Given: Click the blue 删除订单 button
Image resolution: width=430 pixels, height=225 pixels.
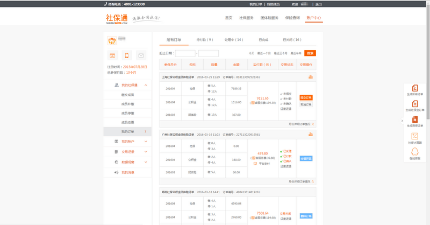Looking at the screenshot, I should 306,216.
